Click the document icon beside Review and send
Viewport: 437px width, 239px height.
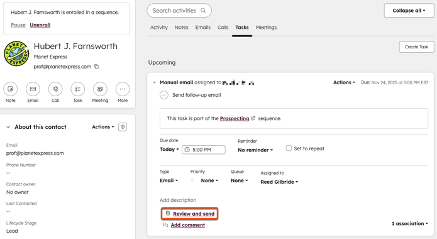[x=168, y=213]
